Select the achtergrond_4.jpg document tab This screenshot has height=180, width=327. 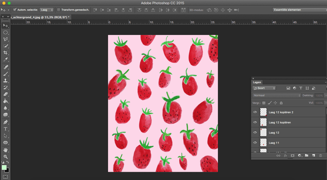[x=39, y=17]
